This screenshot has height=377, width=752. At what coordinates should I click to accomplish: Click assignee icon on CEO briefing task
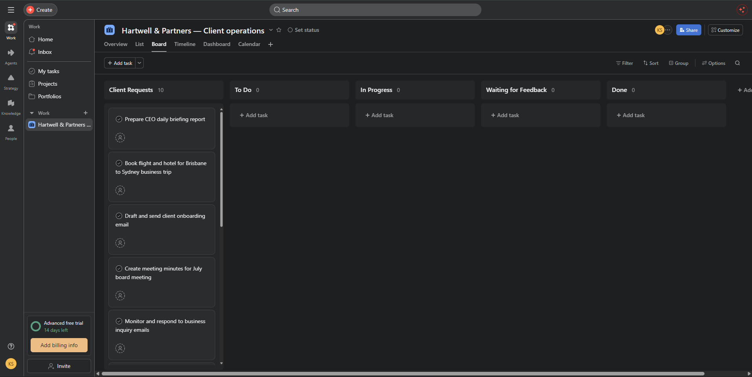click(x=120, y=138)
